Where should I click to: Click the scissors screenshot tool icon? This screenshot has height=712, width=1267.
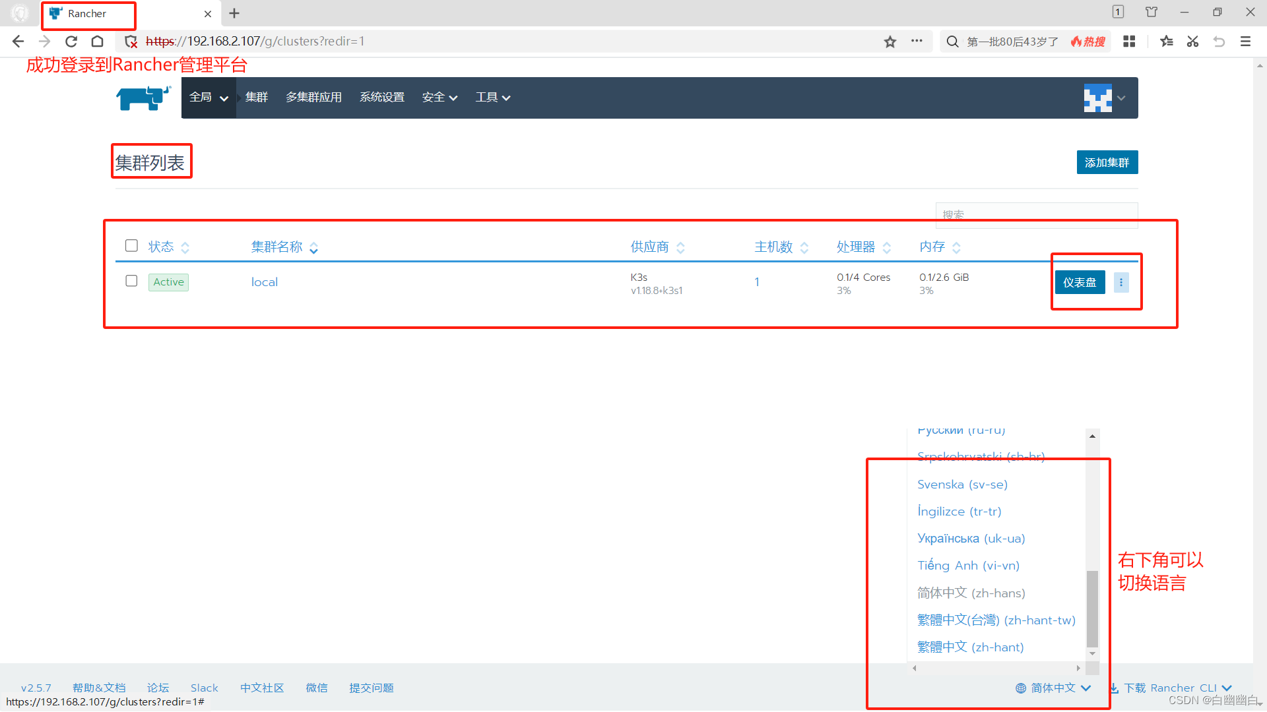tap(1192, 42)
